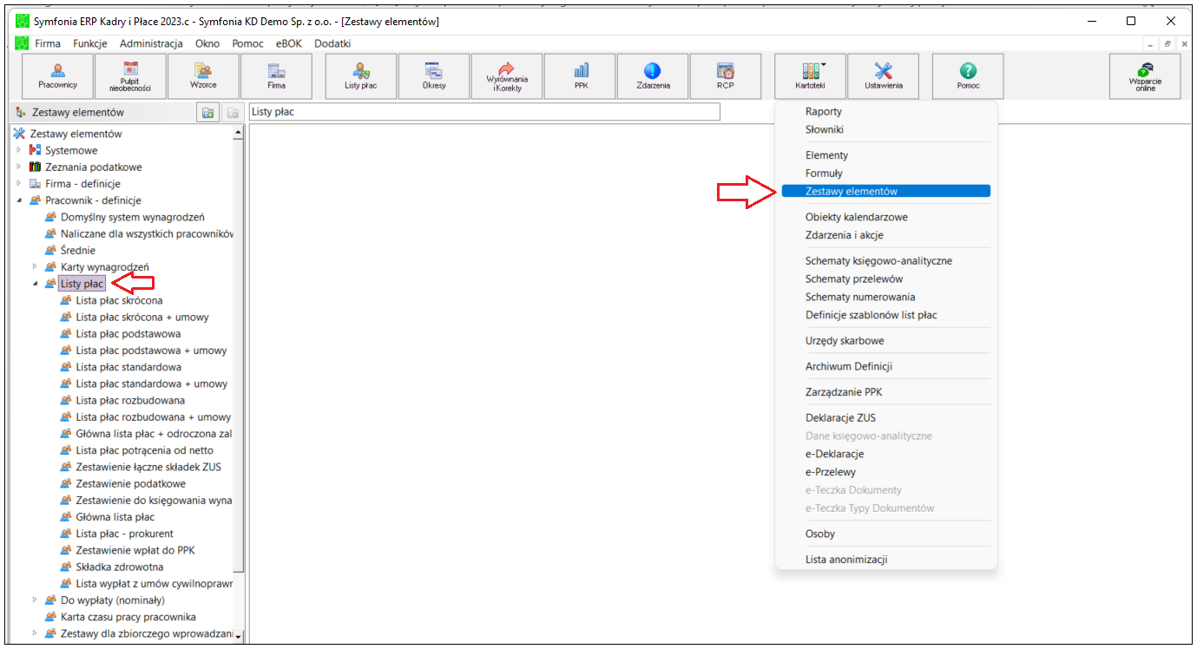Choose Zestawy elementów in Kartoteki menu
This screenshot has width=1197, height=649.
pos(885,191)
